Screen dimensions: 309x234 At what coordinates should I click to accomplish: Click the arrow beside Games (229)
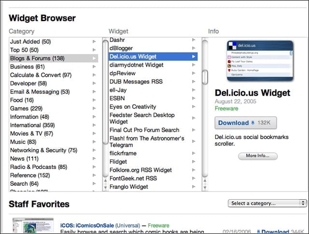point(94,109)
